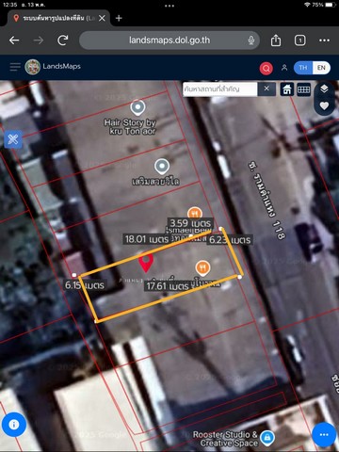Switch language to EN
339x452 pixels.
pyautogui.click(x=321, y=68)
